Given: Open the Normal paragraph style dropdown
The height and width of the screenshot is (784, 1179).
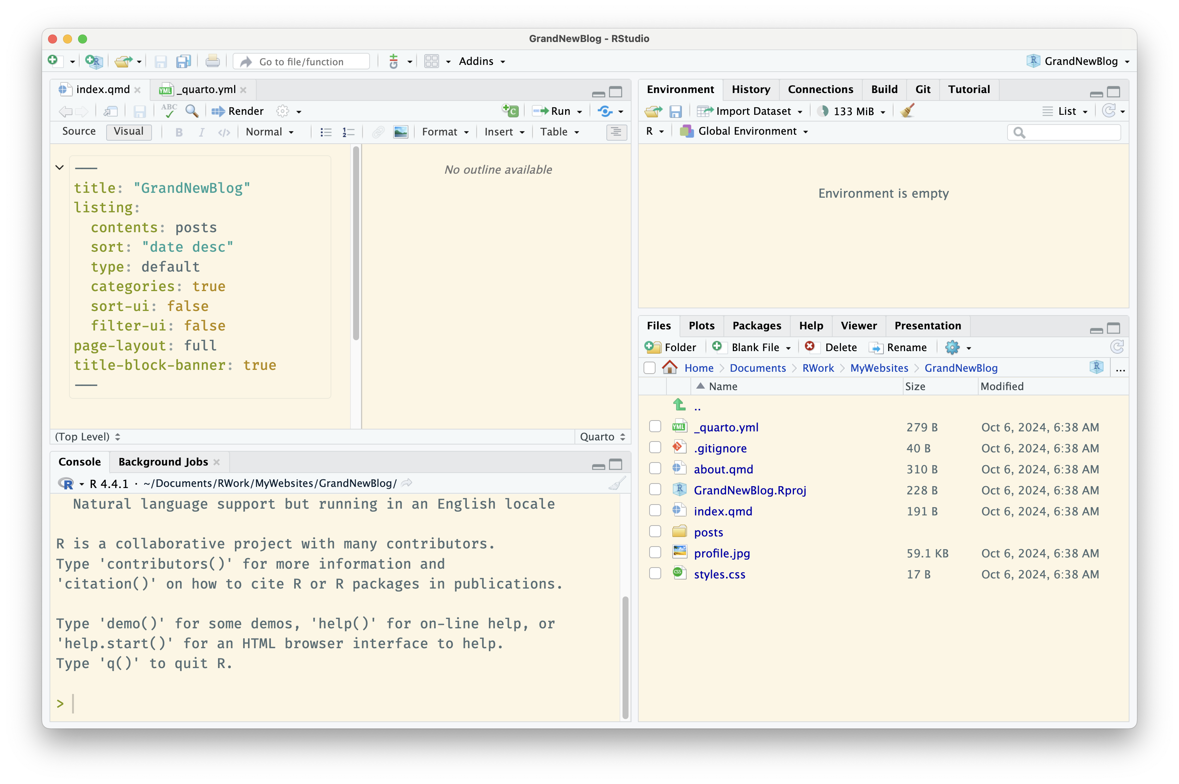Looking at the screenshot, I should click(x=269, y=132).
